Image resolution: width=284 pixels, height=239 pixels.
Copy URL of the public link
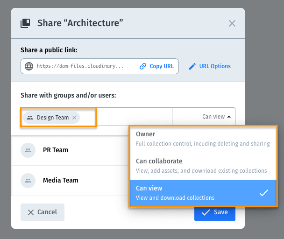click(156, 66)
